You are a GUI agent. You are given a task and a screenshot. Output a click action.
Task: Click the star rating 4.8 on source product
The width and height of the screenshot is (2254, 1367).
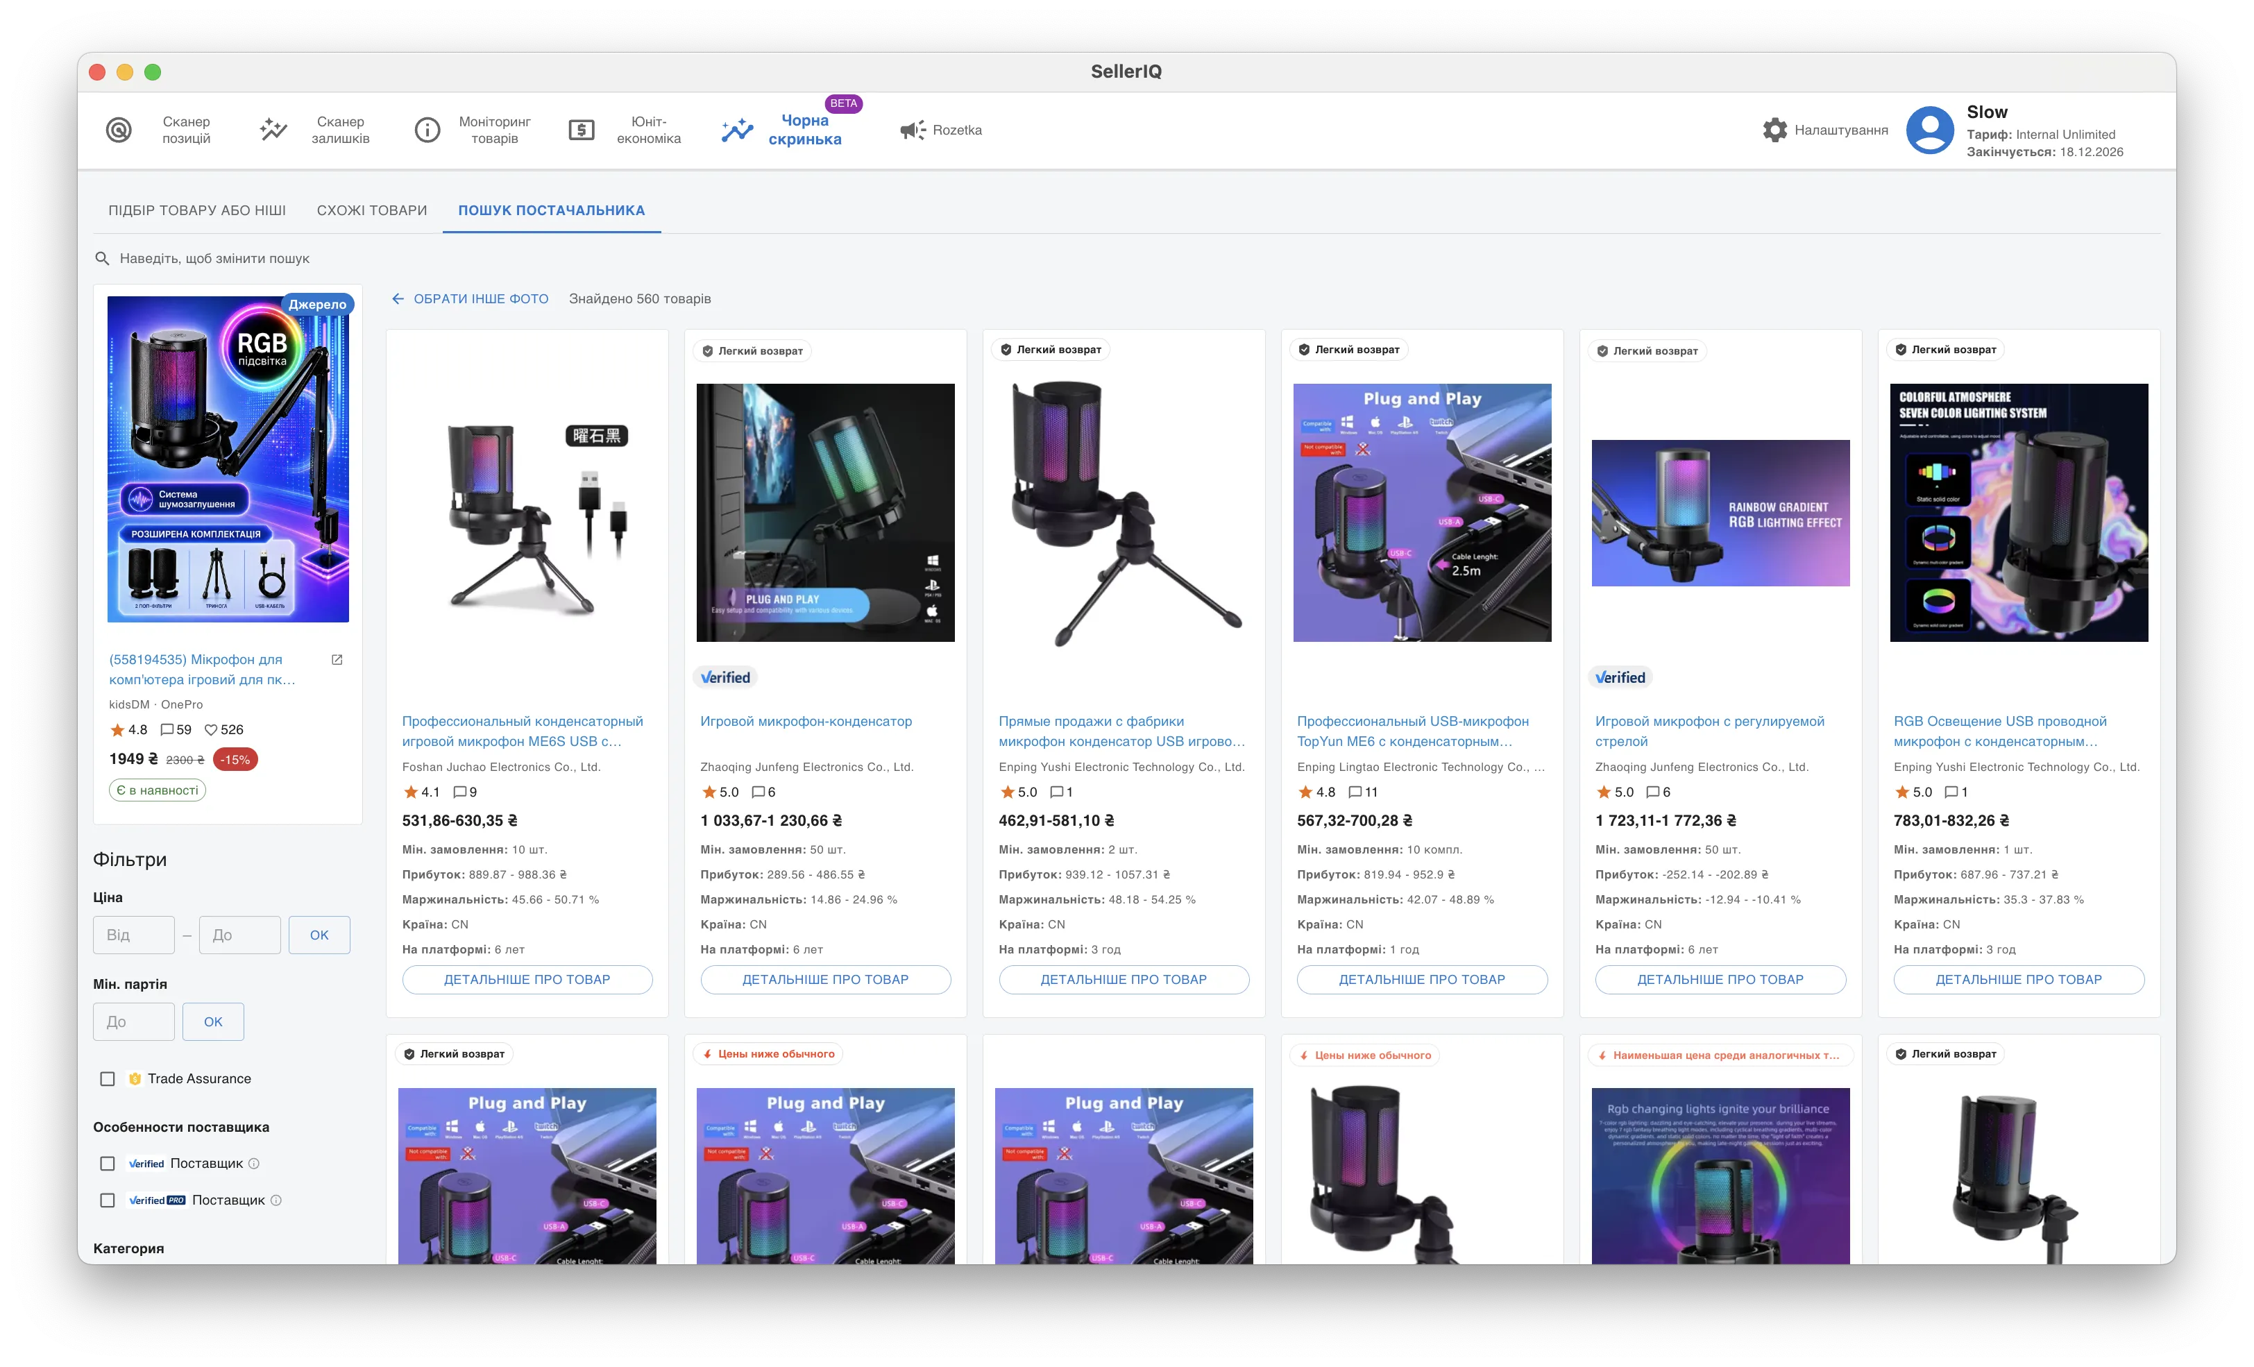pyautogui.click(x=128, y=730)
